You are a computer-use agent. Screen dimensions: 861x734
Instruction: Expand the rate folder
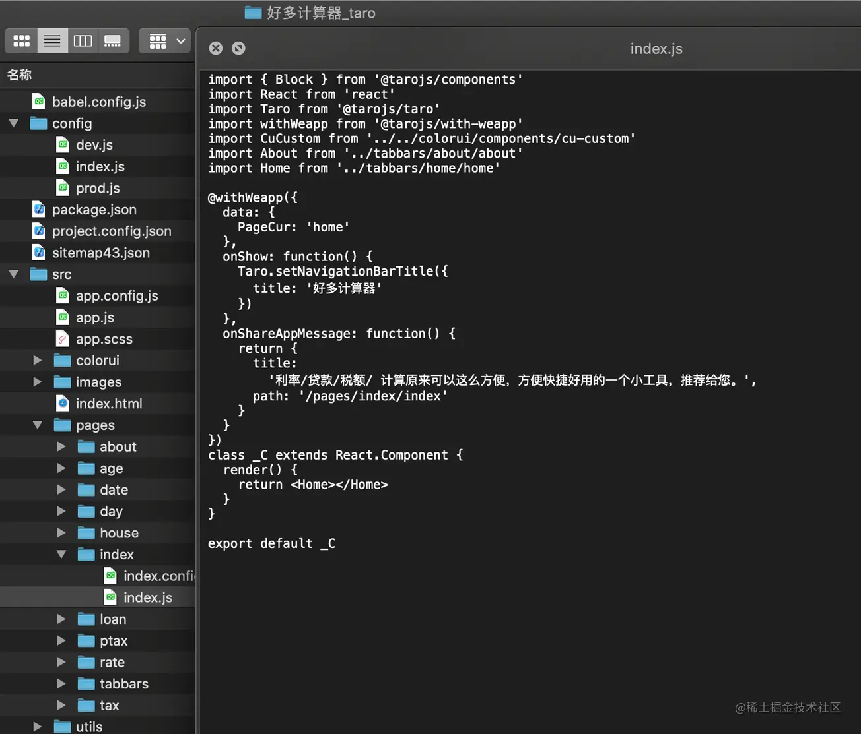[61, 662]
